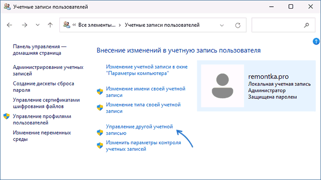321x180 pixels.
Task: Go back with the left arrow
Action: (10, 25)
